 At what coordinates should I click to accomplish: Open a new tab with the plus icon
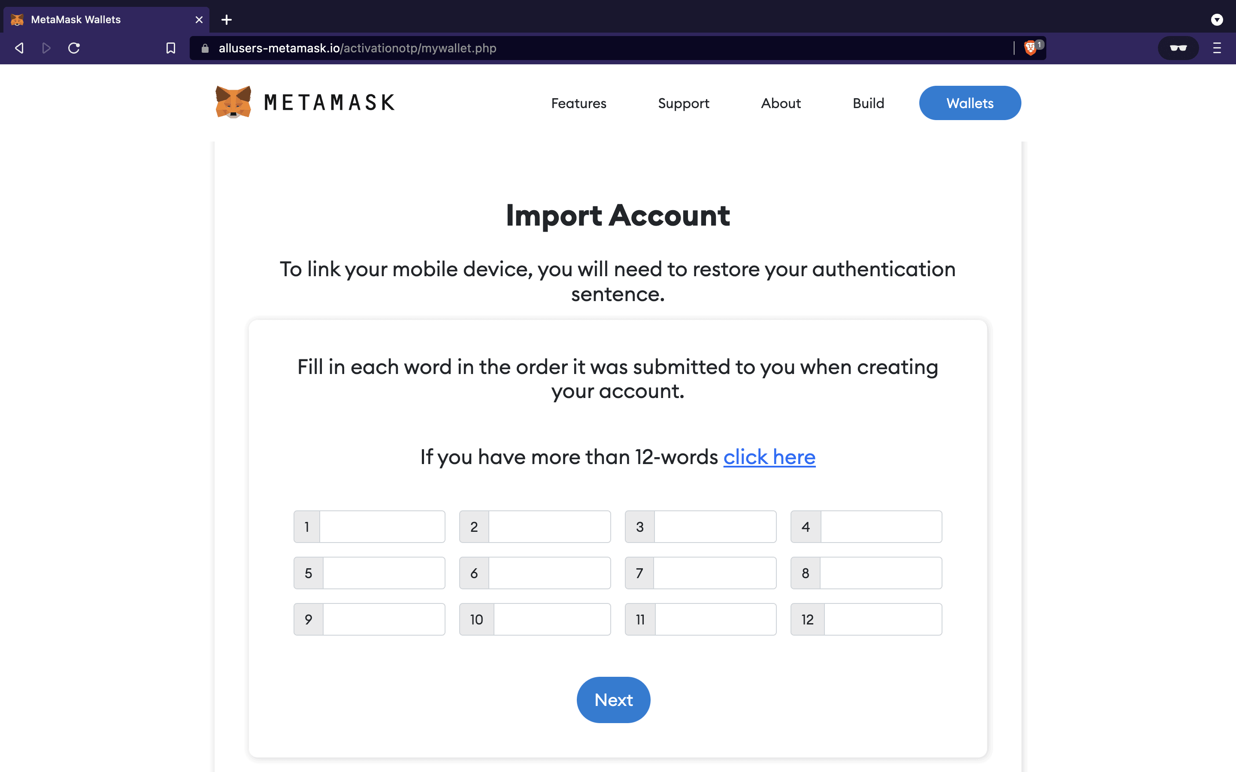(227, 20)
